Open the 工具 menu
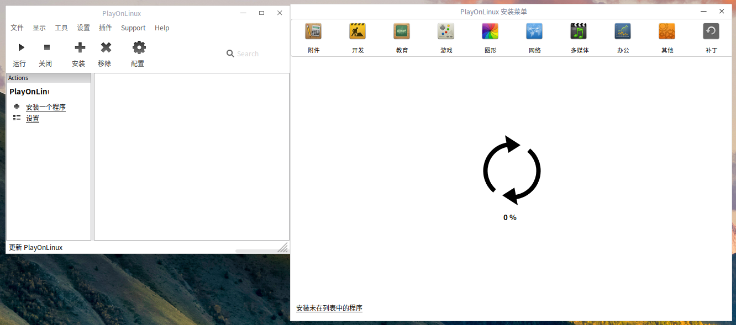The image size is (736, 325). click(61, 28)
